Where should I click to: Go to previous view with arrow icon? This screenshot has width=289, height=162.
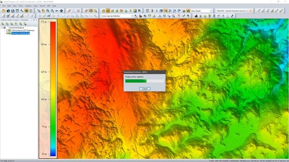click(57, 11)
